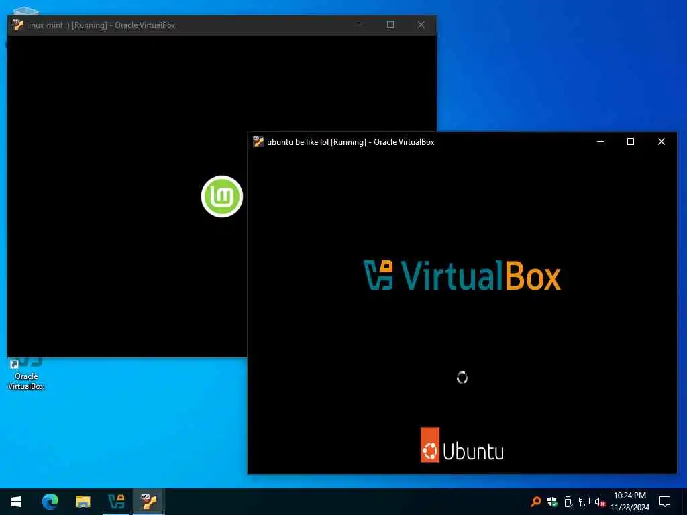687x515 pixels.
Task: Open the Windows Start menu
Action: pyautogui.click(x=16, y=502)
